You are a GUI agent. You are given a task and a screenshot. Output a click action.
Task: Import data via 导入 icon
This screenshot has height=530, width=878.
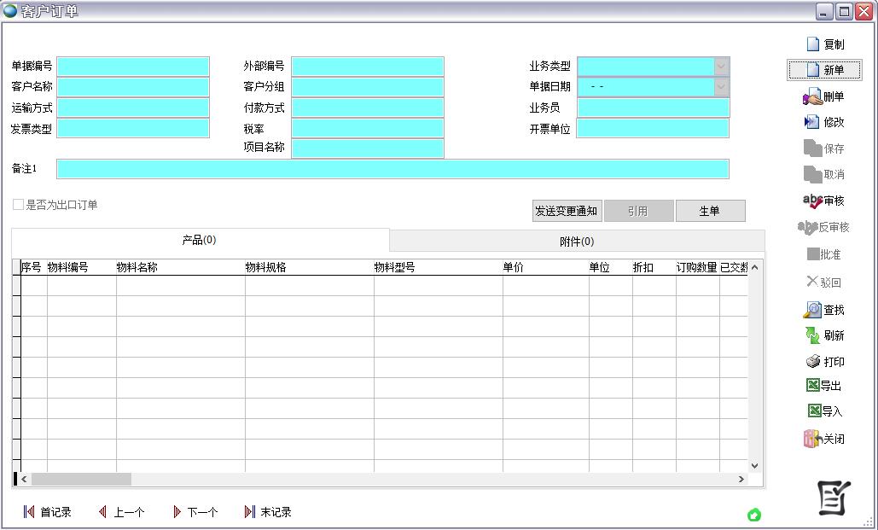tap(813, 411)
